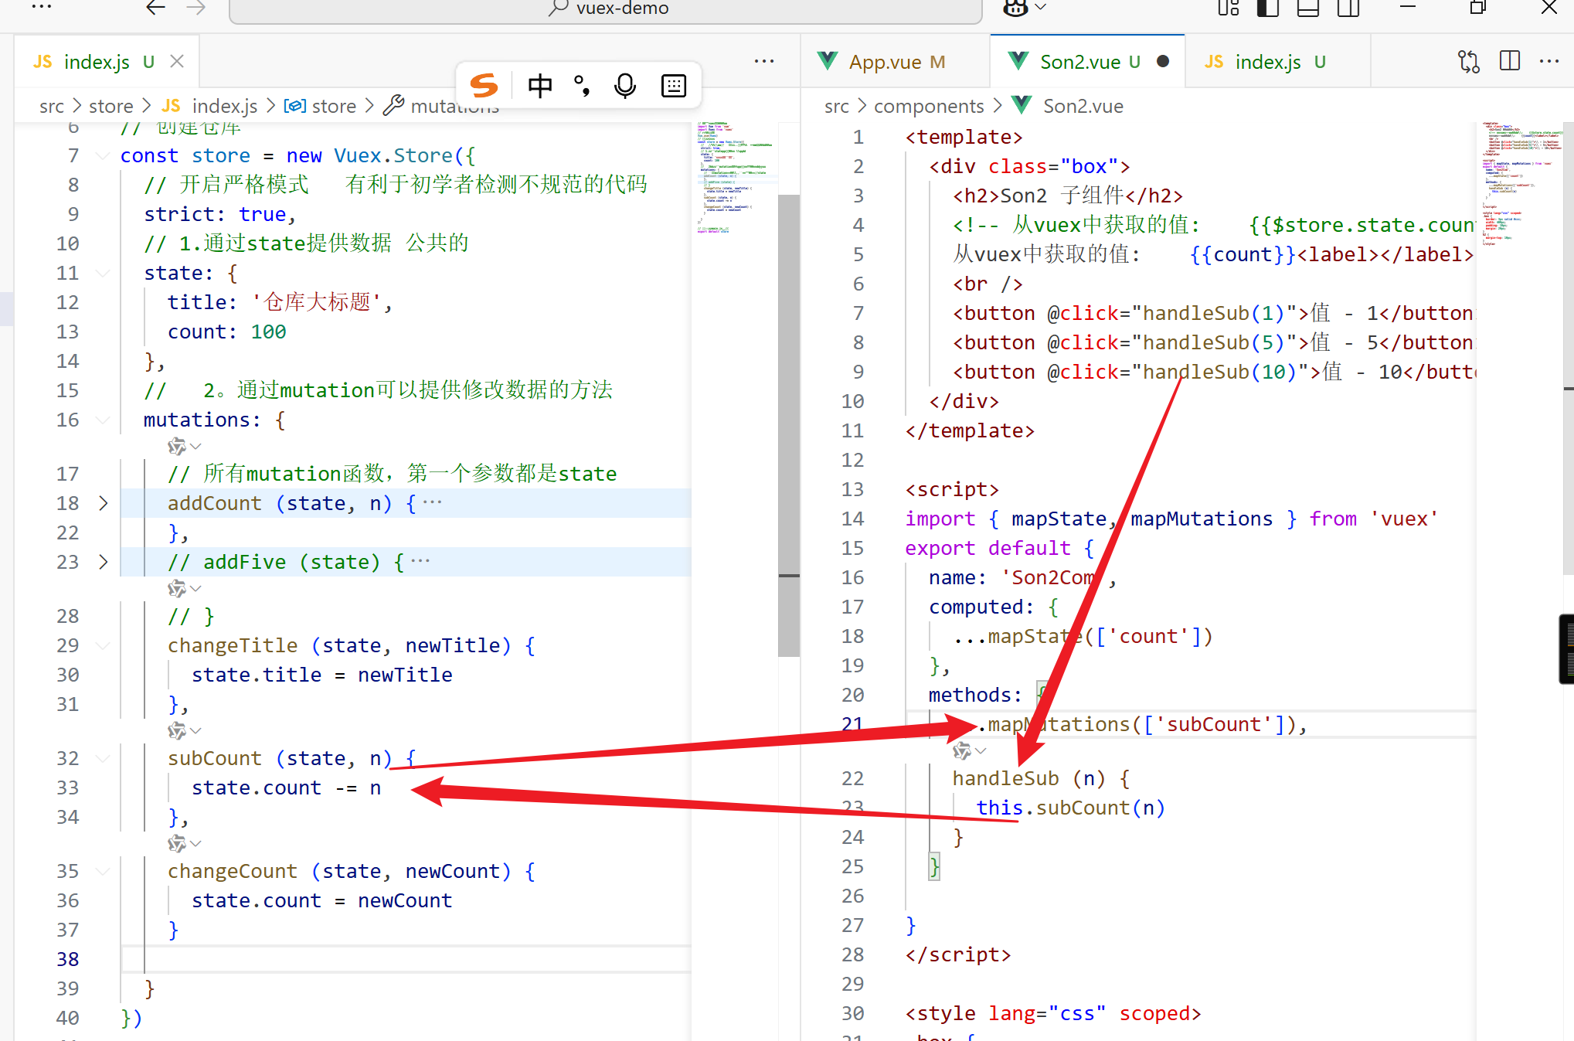The image size is (1574, 1041).
Task: Toggle bottom panel visibility
Action: (1307, 8)
